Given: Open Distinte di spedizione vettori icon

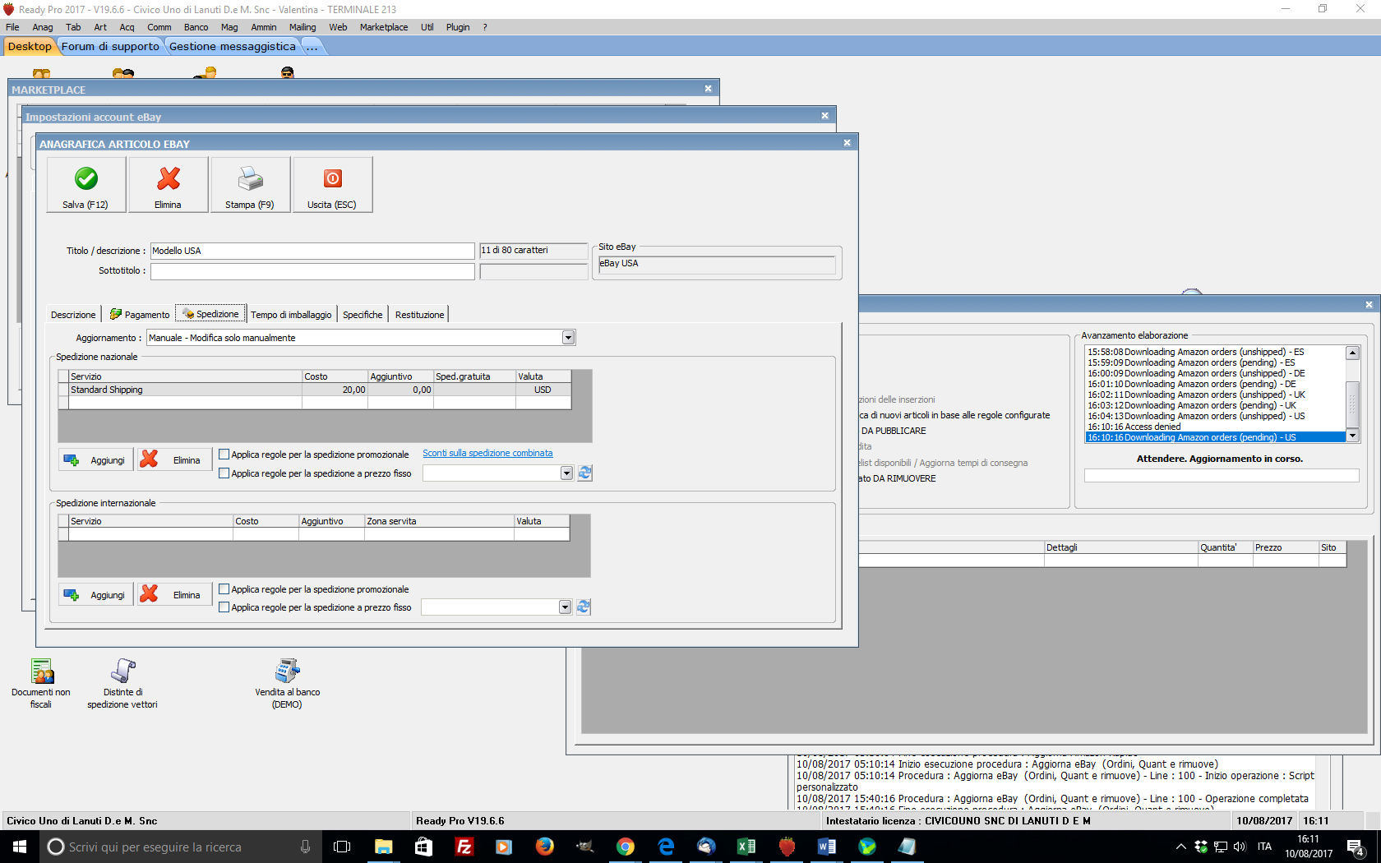Looking at the screenshot, I should [x=122, y=684].
